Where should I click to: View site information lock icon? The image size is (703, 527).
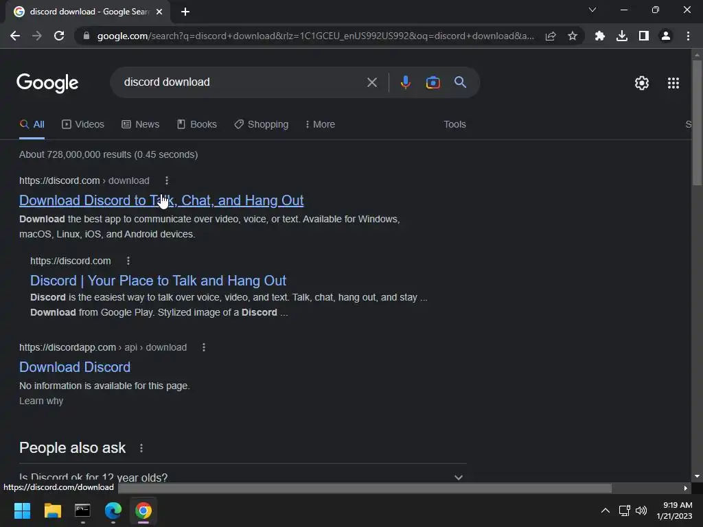pos(87,36)
